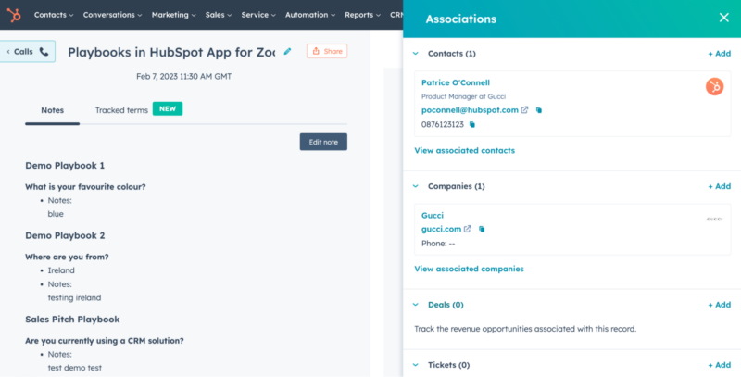Click the HubSpot sprocket logo
This screenshot has width=741, height=377.
pyautogui.click(x=14, y=15)
